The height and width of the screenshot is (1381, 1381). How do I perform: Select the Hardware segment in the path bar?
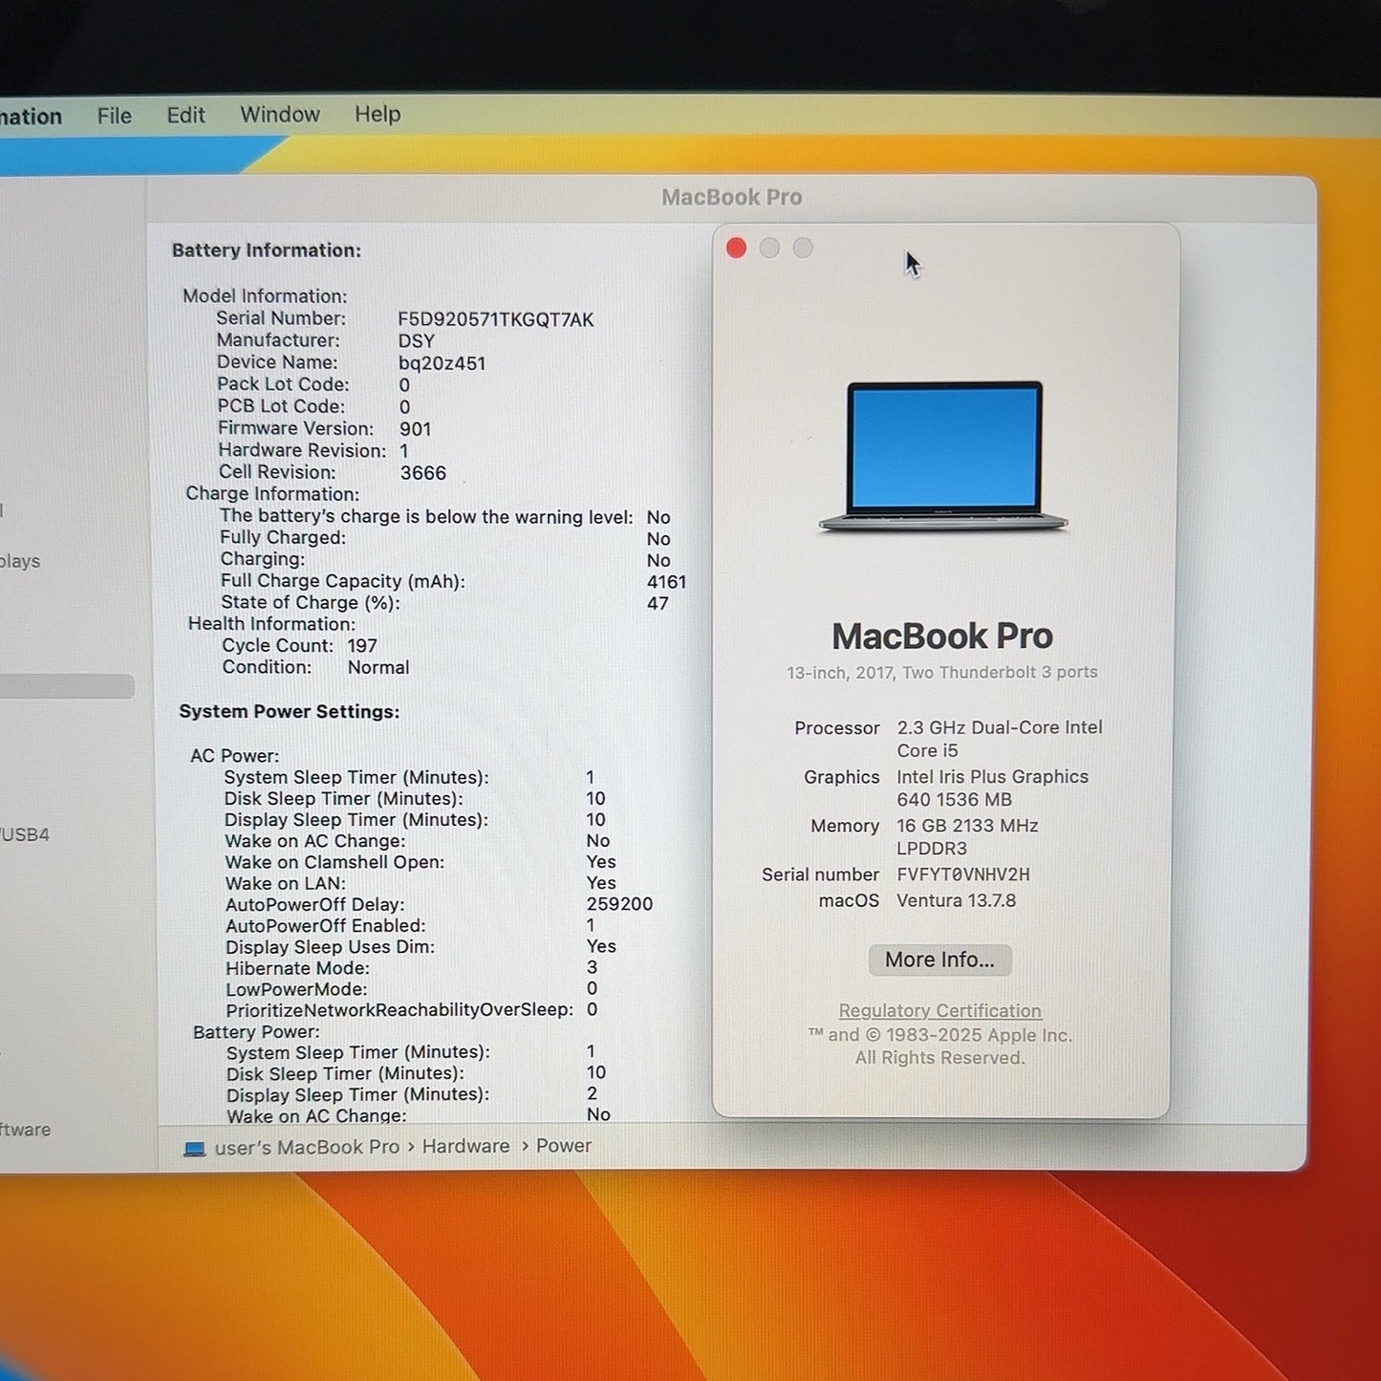click(x=466, y=1146)
